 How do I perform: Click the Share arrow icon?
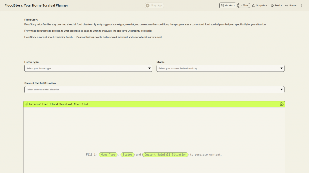[286, 5]
